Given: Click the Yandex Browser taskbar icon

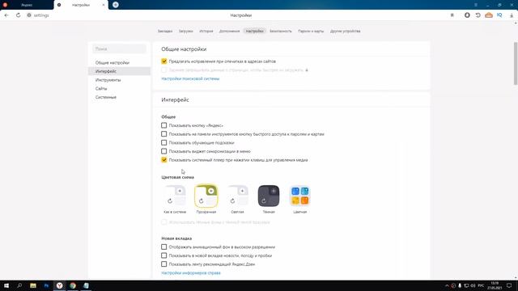Looking at the screenshot, I should 59,285.
